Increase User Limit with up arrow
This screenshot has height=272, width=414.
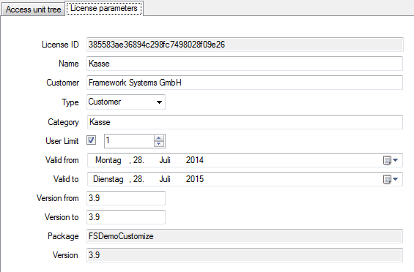click(x=159, y=138)
